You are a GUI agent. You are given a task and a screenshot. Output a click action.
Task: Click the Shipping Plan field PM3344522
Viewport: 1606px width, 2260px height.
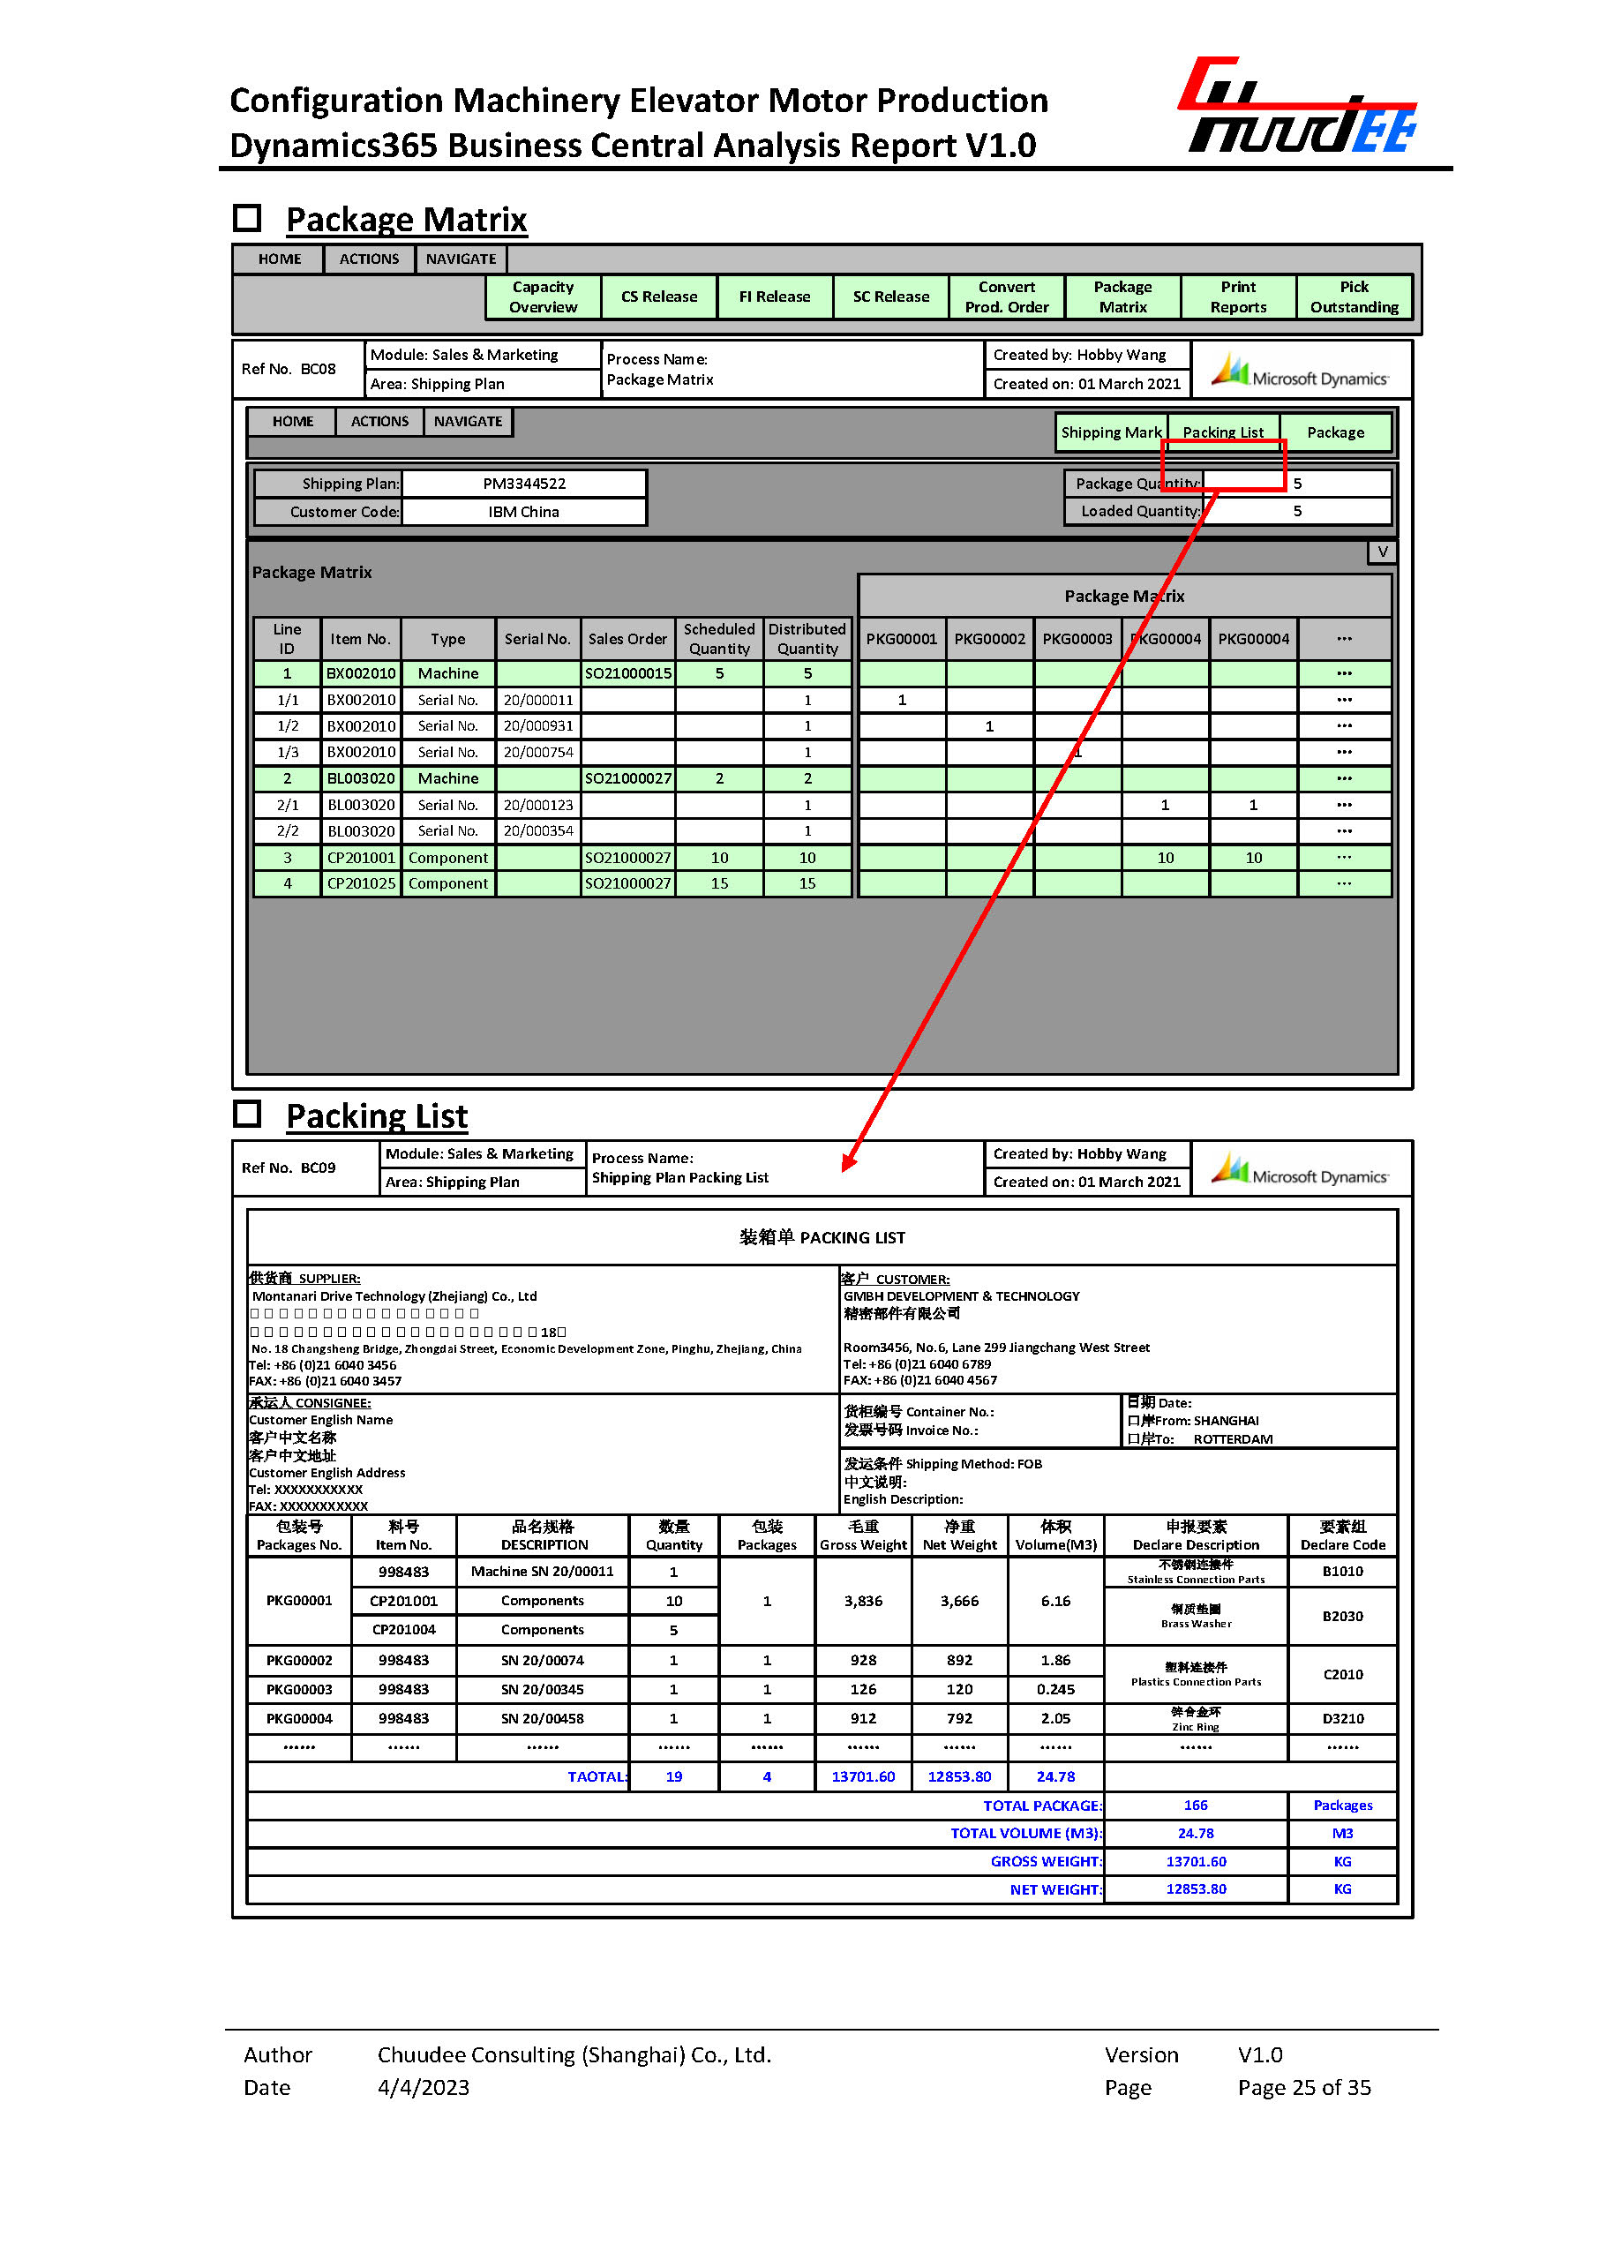tap(524, 484)
